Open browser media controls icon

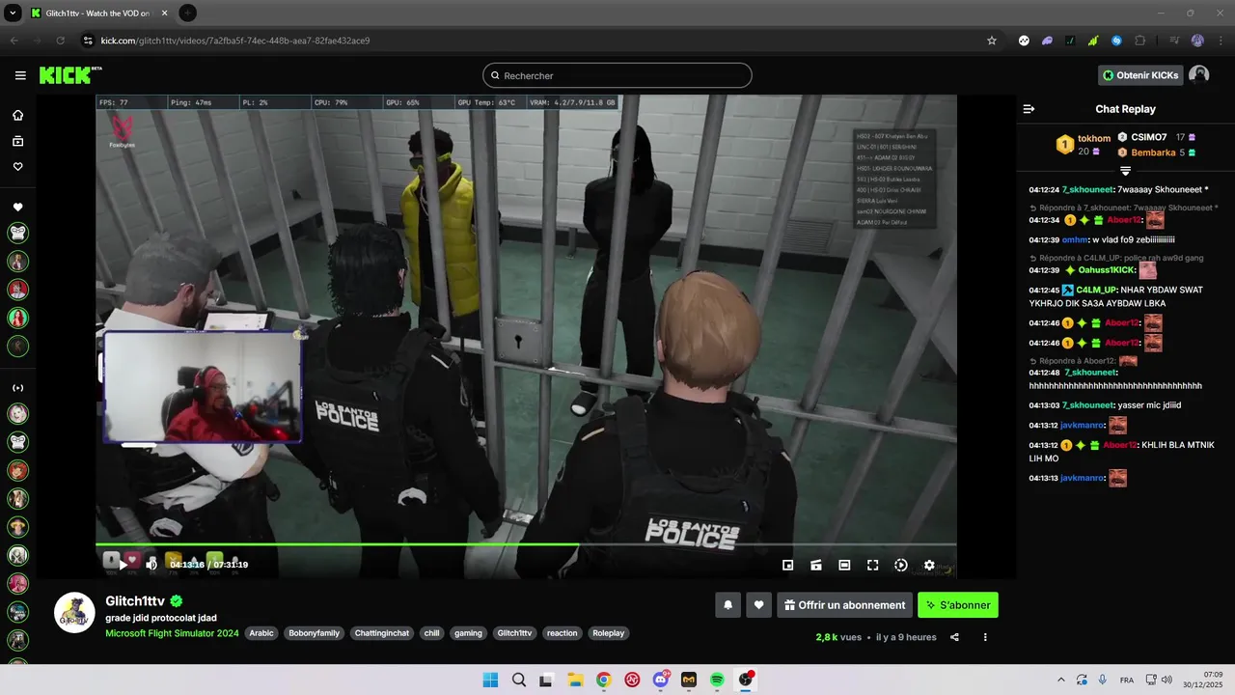point(1174,41)
